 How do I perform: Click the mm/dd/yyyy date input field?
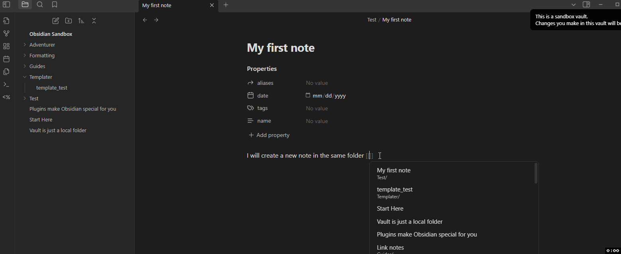(x=329, y=96)
